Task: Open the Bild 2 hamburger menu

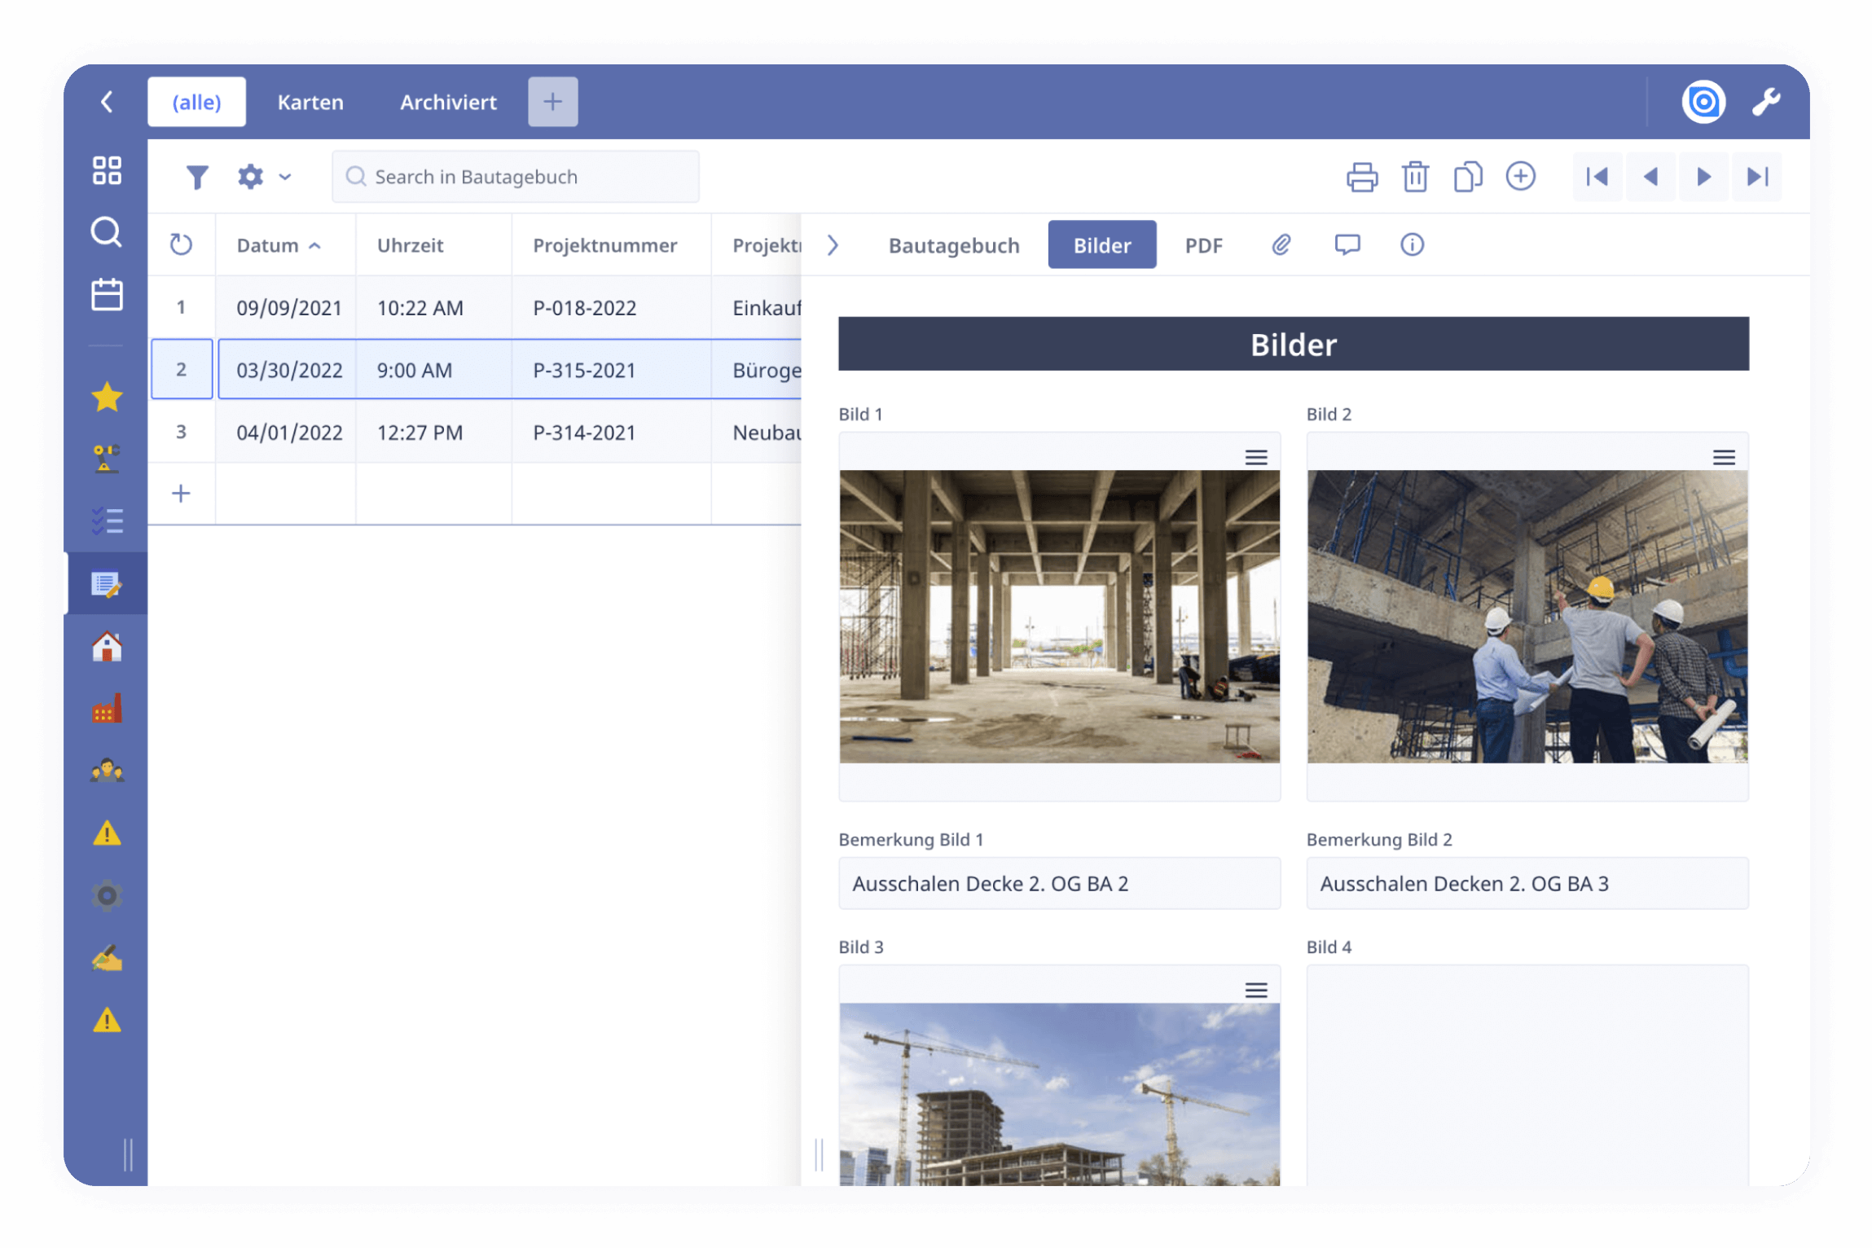Action: click(1723, 457)
